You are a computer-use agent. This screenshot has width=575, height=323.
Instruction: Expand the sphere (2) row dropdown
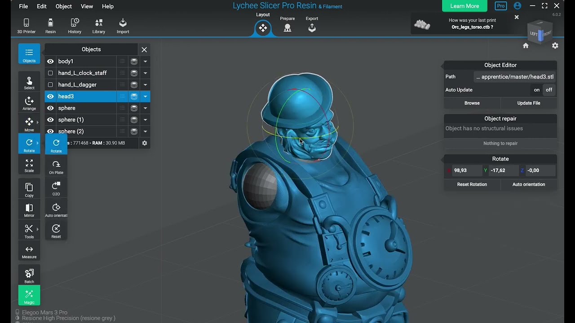click(x=145, y=131)
